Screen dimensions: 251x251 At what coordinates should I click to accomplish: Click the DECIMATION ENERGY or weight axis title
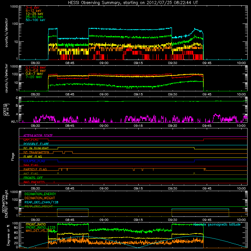point(5,204)
